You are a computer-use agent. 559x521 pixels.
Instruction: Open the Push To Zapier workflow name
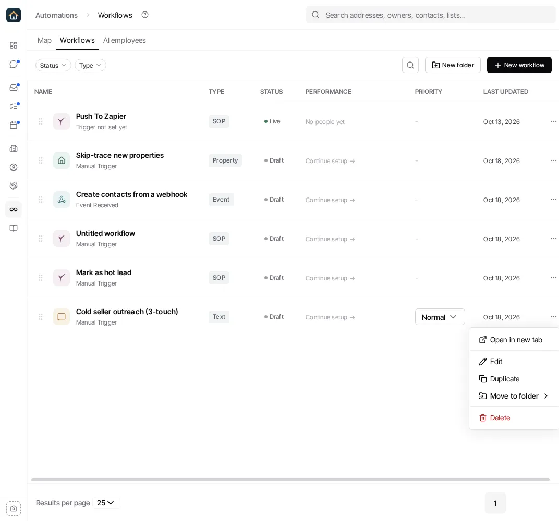[x=101, y=116]
